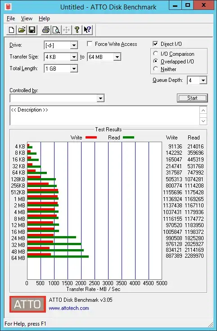The height and width of the screenshot is (331, 217).
Task: Click the Description scrollbar down arrow
Action: click(203, 121)
